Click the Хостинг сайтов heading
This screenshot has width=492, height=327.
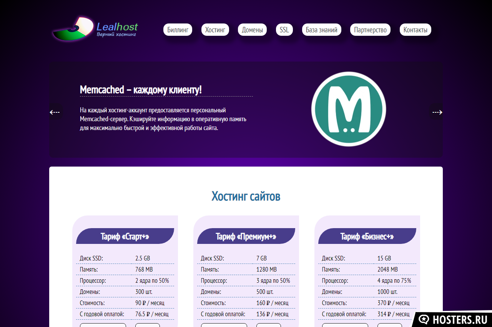click(246, 196)
